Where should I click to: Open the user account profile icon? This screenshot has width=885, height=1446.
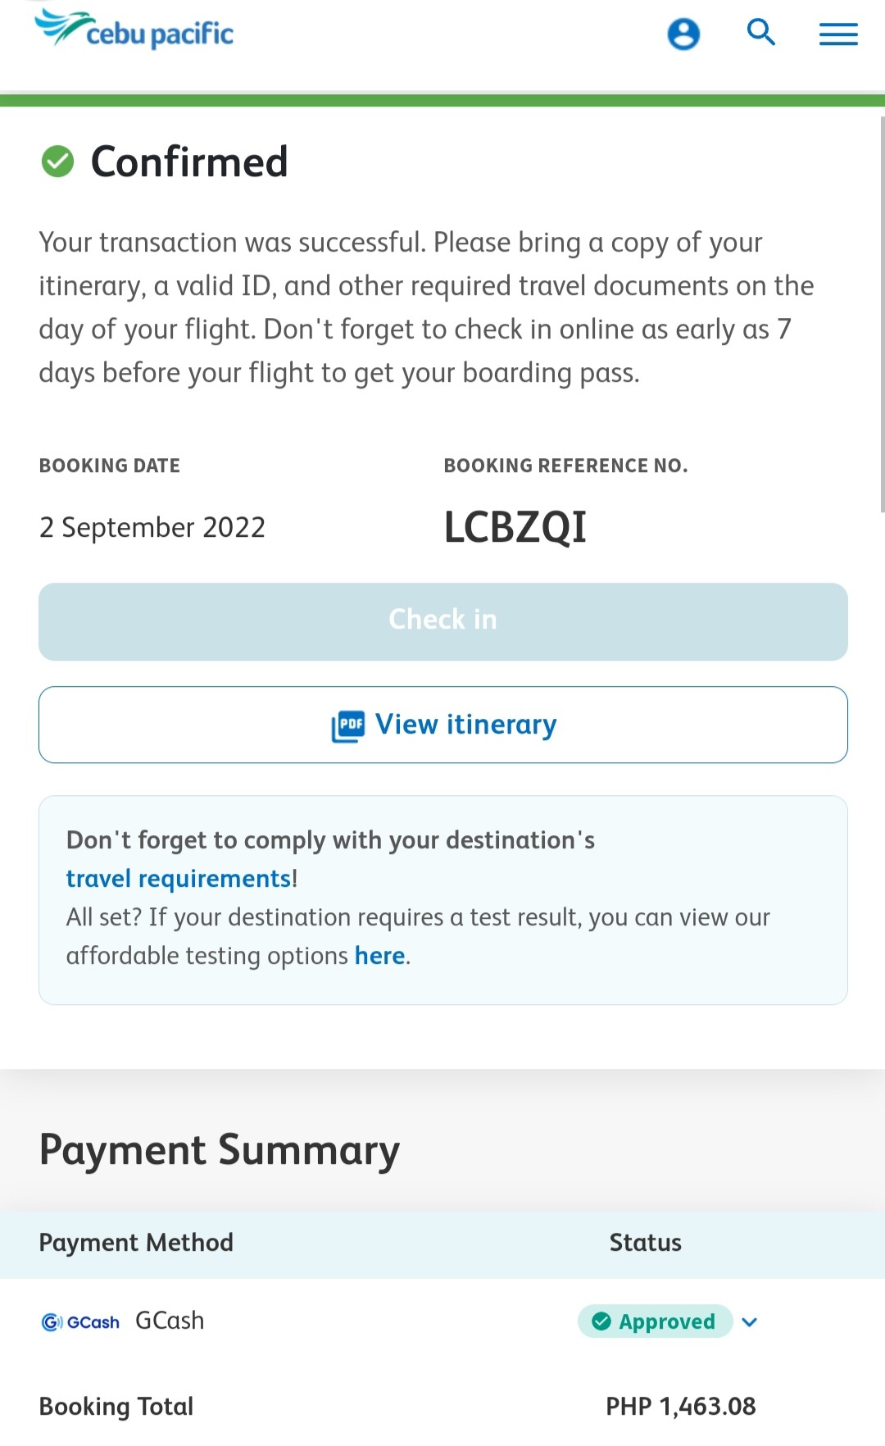point(683,34)
